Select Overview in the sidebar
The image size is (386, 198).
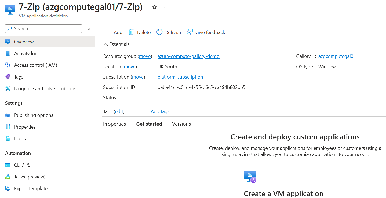pyautogui.click(x=24, y=42)
